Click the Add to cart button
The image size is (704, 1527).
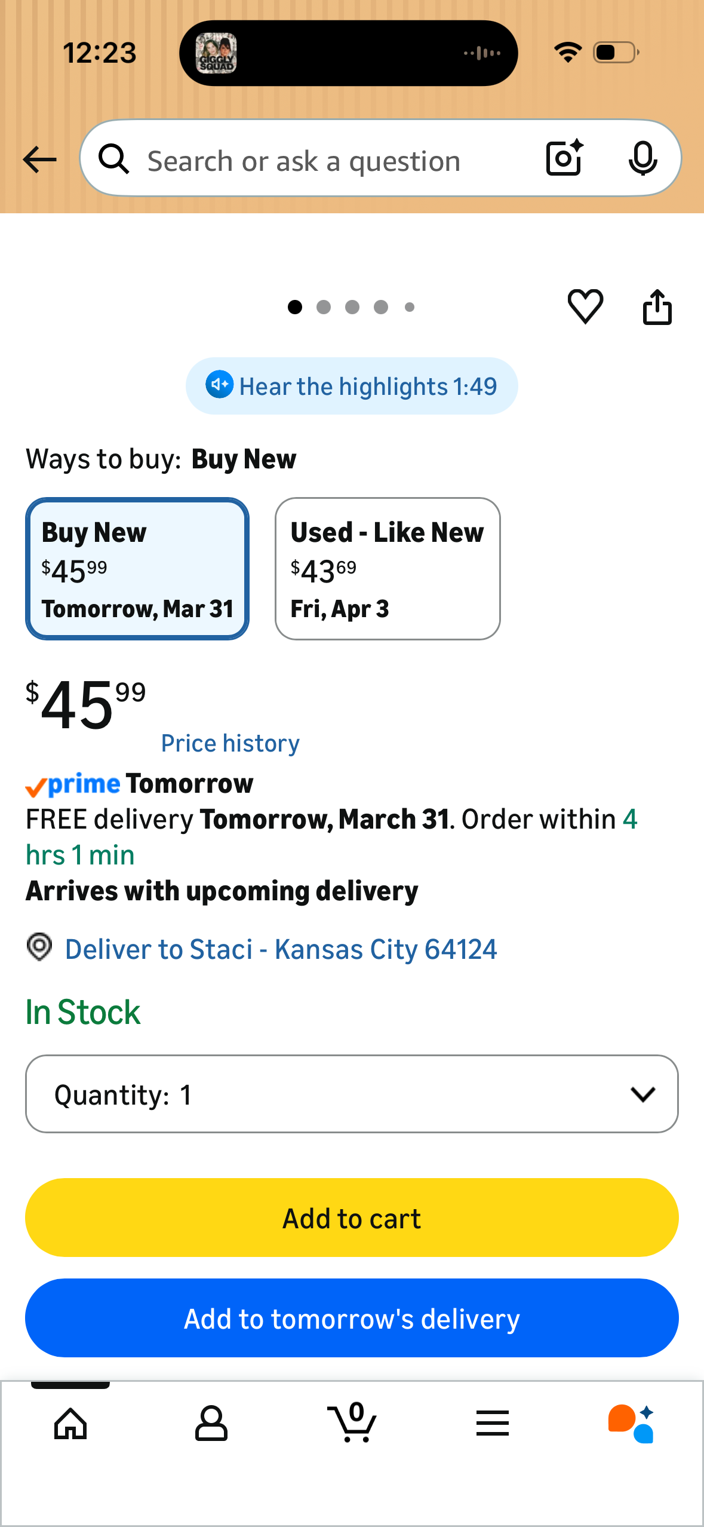click(x=352, y=1218)
